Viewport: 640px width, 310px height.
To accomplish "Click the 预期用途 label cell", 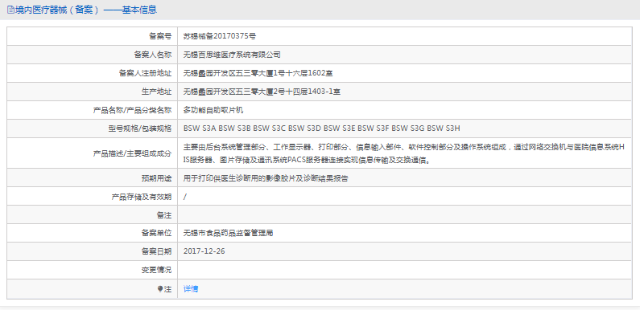I will pyautogui.click(x=93, y=178).
